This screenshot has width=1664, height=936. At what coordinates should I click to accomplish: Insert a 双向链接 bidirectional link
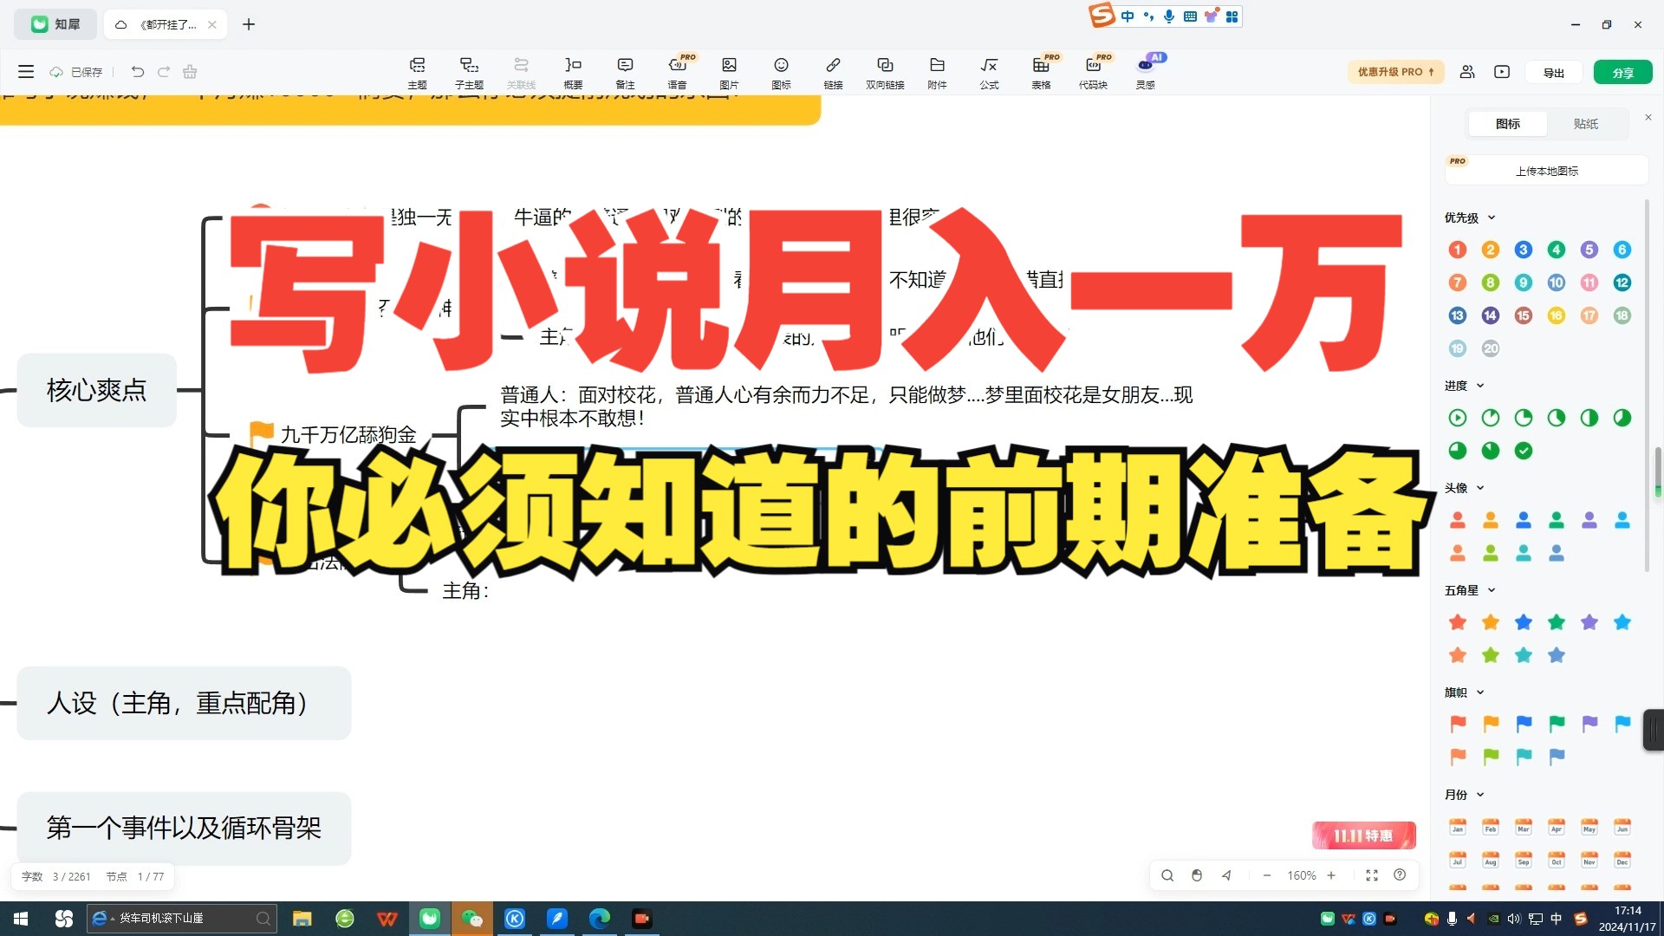point(885,73)
